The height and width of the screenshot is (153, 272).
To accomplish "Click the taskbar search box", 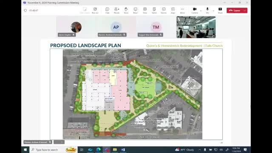I will tap(54, 150).
